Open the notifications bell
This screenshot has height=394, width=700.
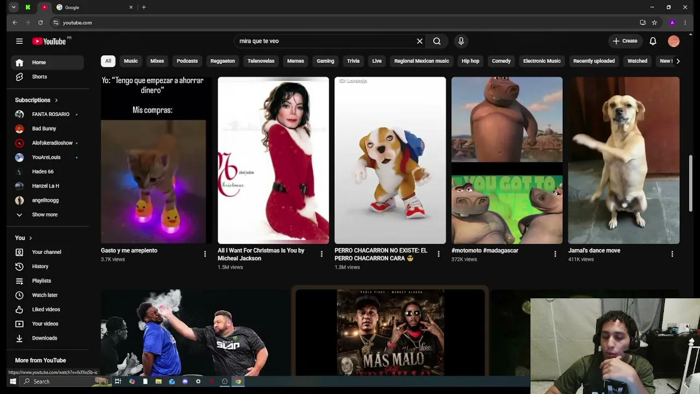pos(653,41)
